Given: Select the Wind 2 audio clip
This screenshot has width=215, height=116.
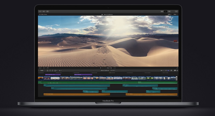Looking at the screenshot, I should [x=115, y=91].
